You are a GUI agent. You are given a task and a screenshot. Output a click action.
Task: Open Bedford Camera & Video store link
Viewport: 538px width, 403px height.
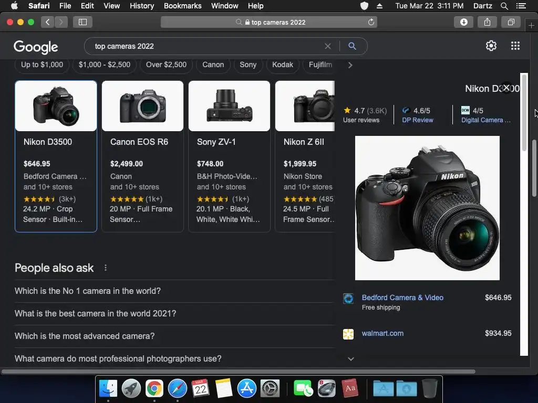click(402, 298)
